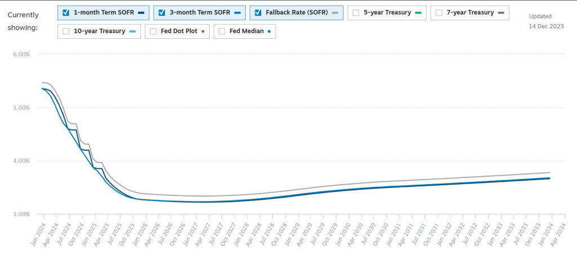Uncheck the 1-month Term SOFR checkbox

tap(66, 12)
